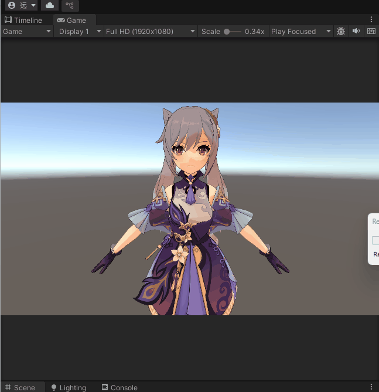Click the 0.34x scale value
The width and height of the screenshot is (379, 392).
pos(254,32)
